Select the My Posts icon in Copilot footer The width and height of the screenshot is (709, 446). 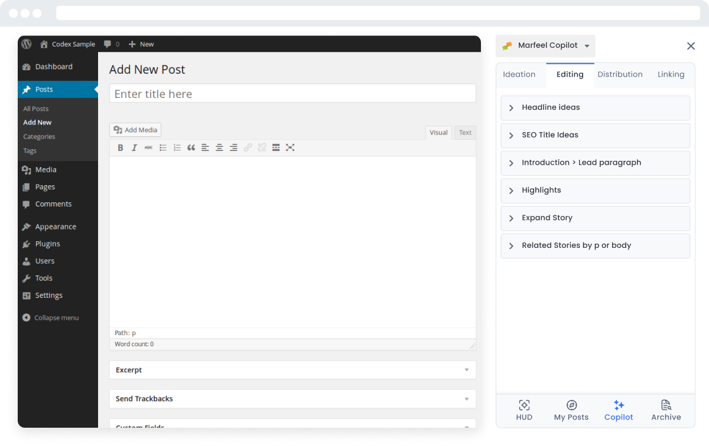[571, 410]
